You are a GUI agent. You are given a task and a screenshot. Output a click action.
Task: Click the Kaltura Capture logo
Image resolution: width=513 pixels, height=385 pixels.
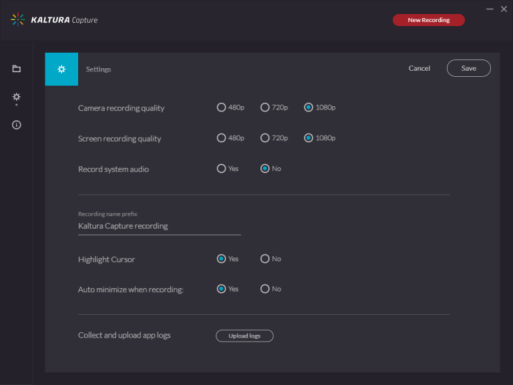click(x=54, y=20)
